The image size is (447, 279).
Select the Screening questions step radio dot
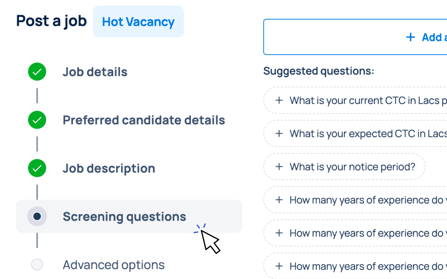pos(37,216)
